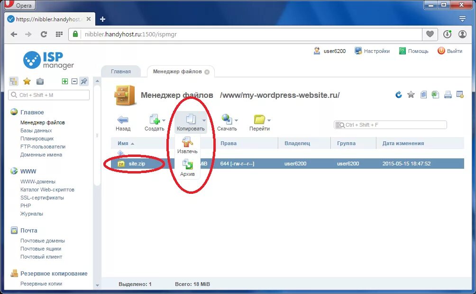
Task: Click Выйти to log out
Action: (450, 51)
